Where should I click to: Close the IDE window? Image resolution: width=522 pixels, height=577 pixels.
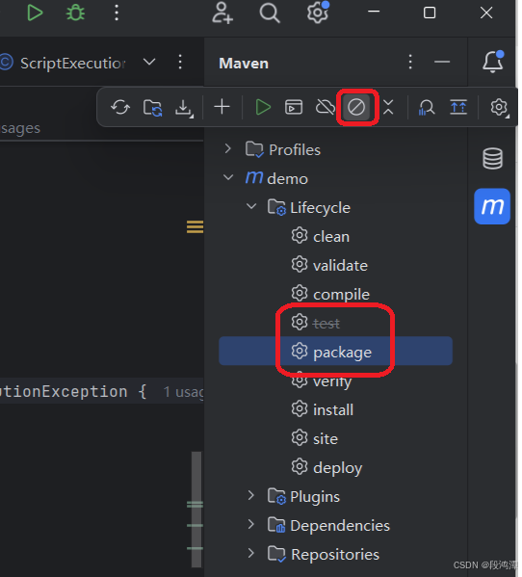click(x=486, y=13)
